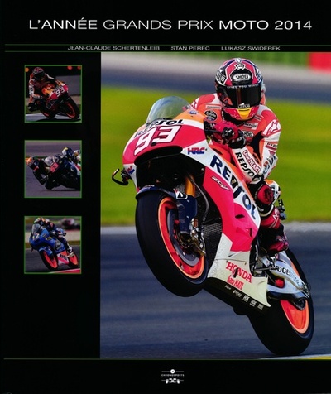Click the clear windscreen above number 93

[x=167, y=108]
